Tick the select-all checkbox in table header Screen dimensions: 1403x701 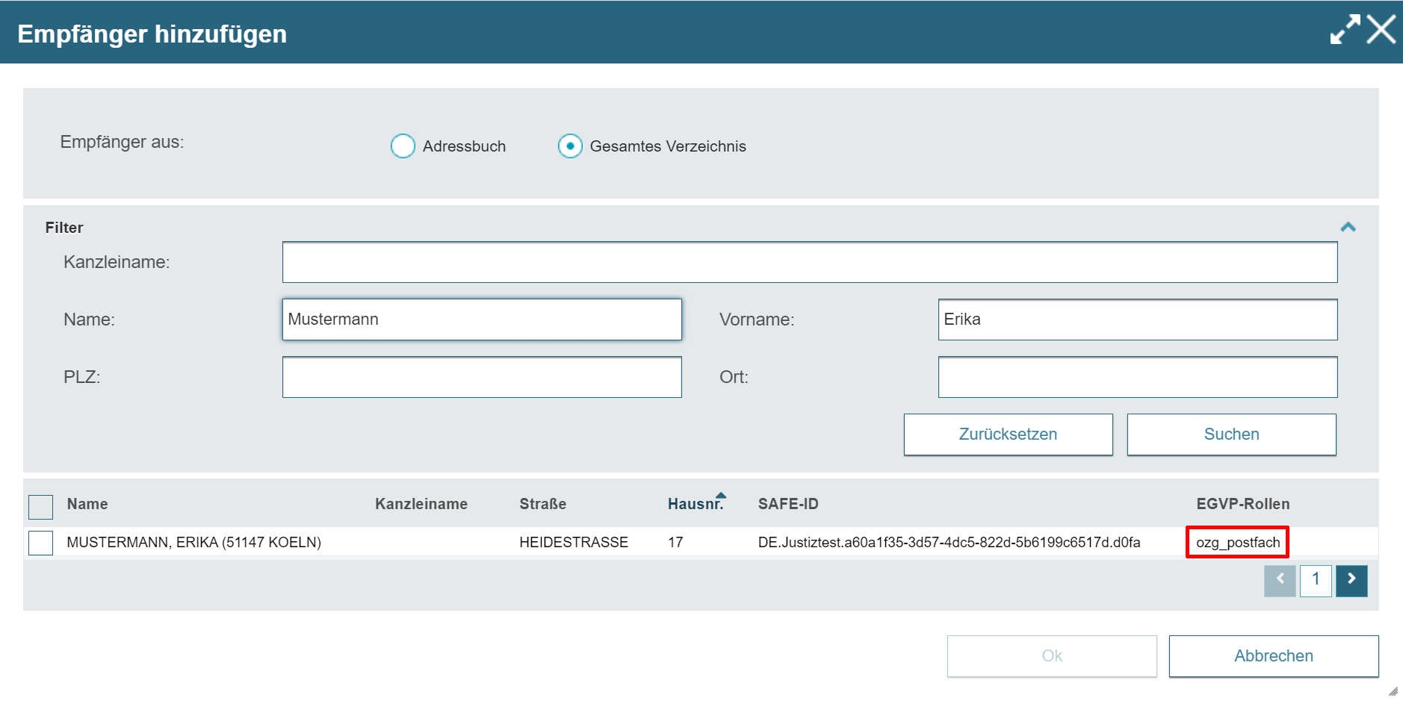point(40,507)
